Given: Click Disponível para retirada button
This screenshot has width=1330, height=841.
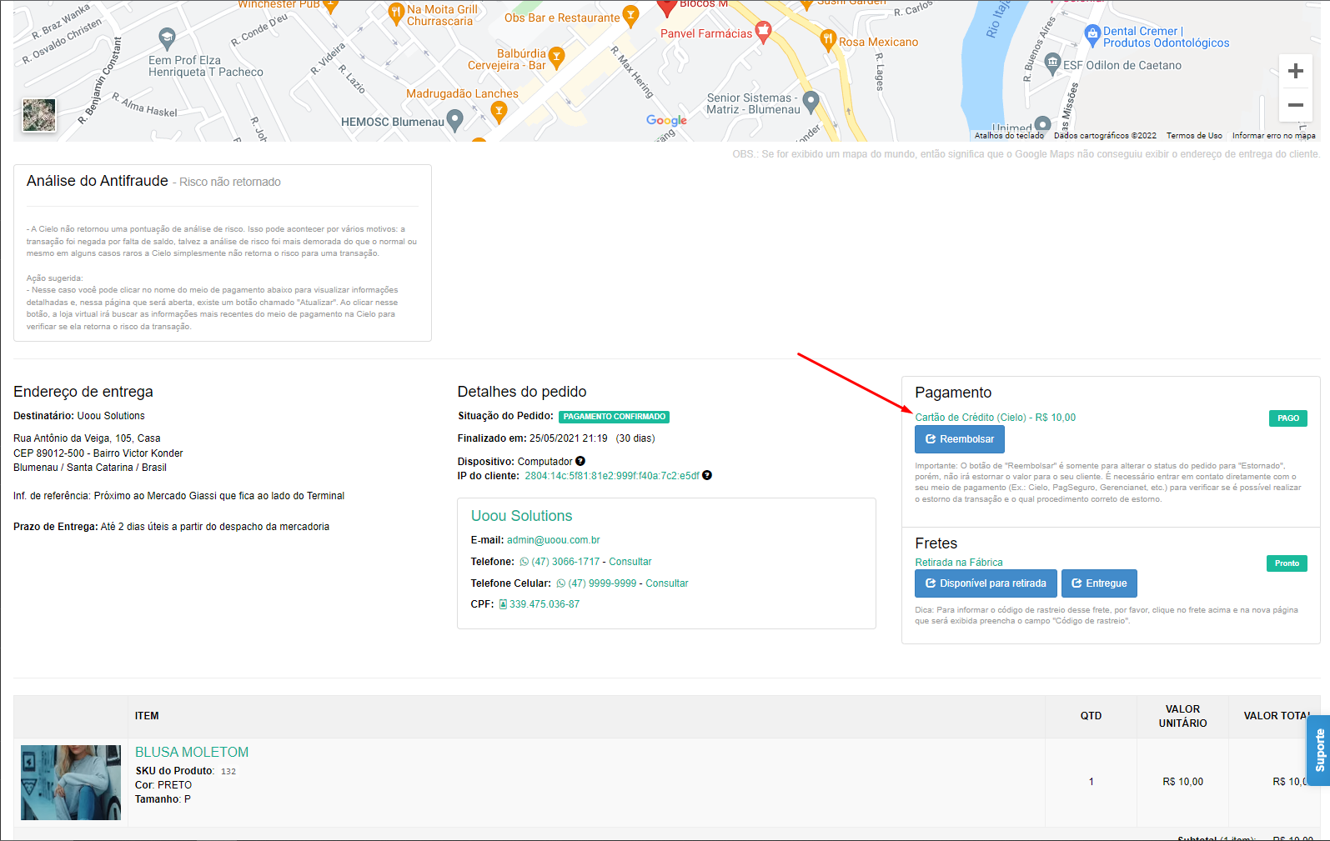Looking at the screenshot, I should pyautogui.click(x=986, y=583).
